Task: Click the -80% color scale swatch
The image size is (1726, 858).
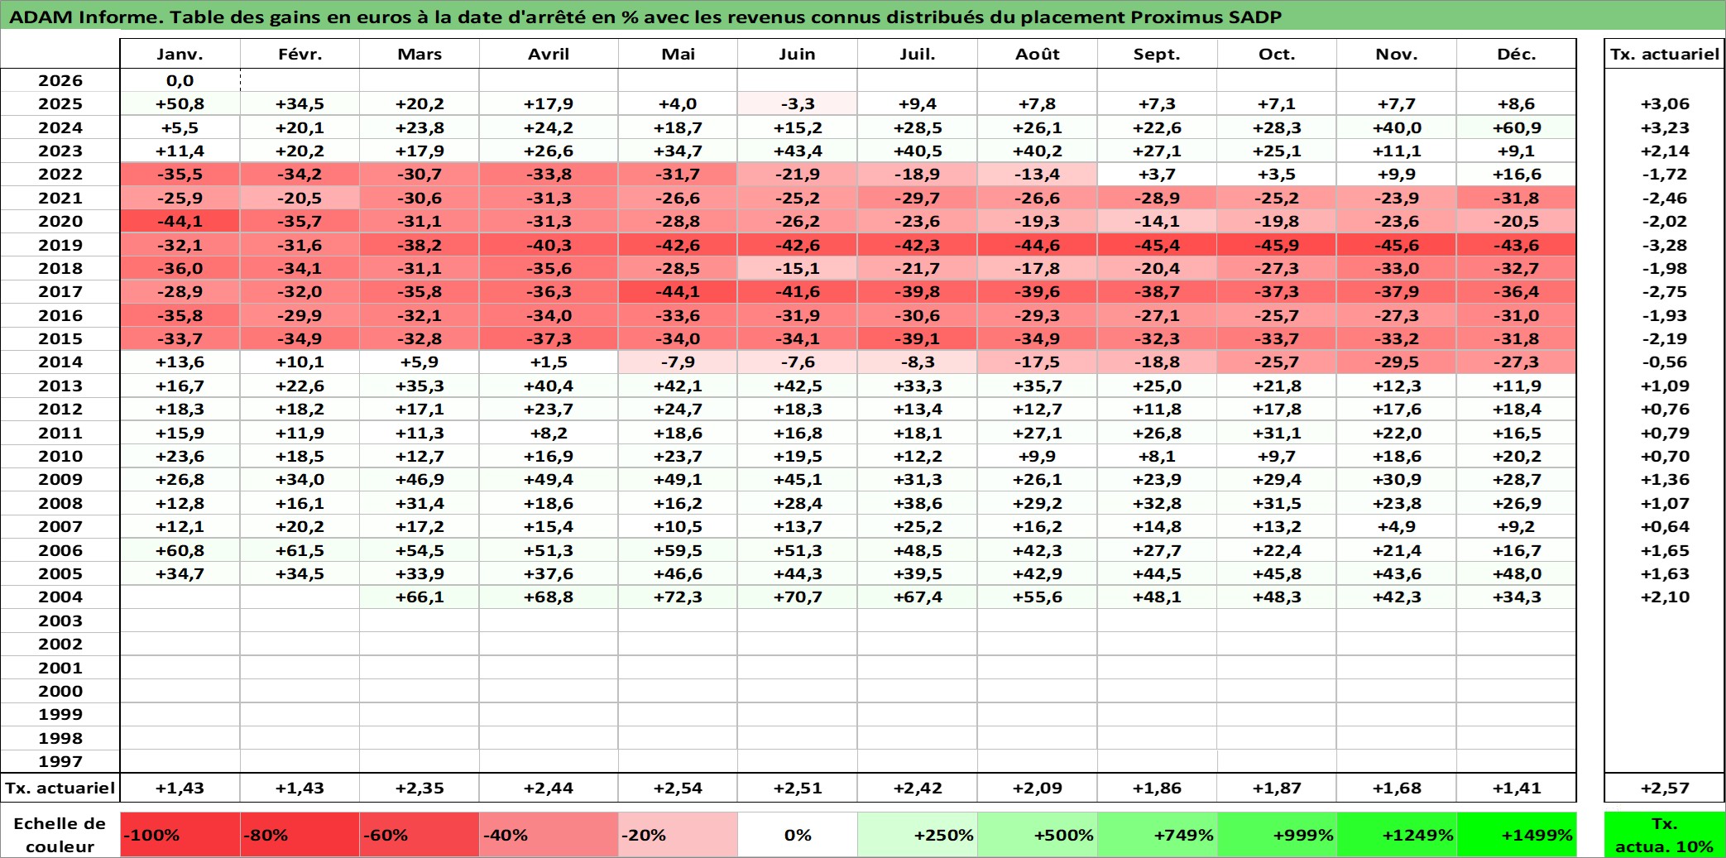Action: tap(300, 835)
